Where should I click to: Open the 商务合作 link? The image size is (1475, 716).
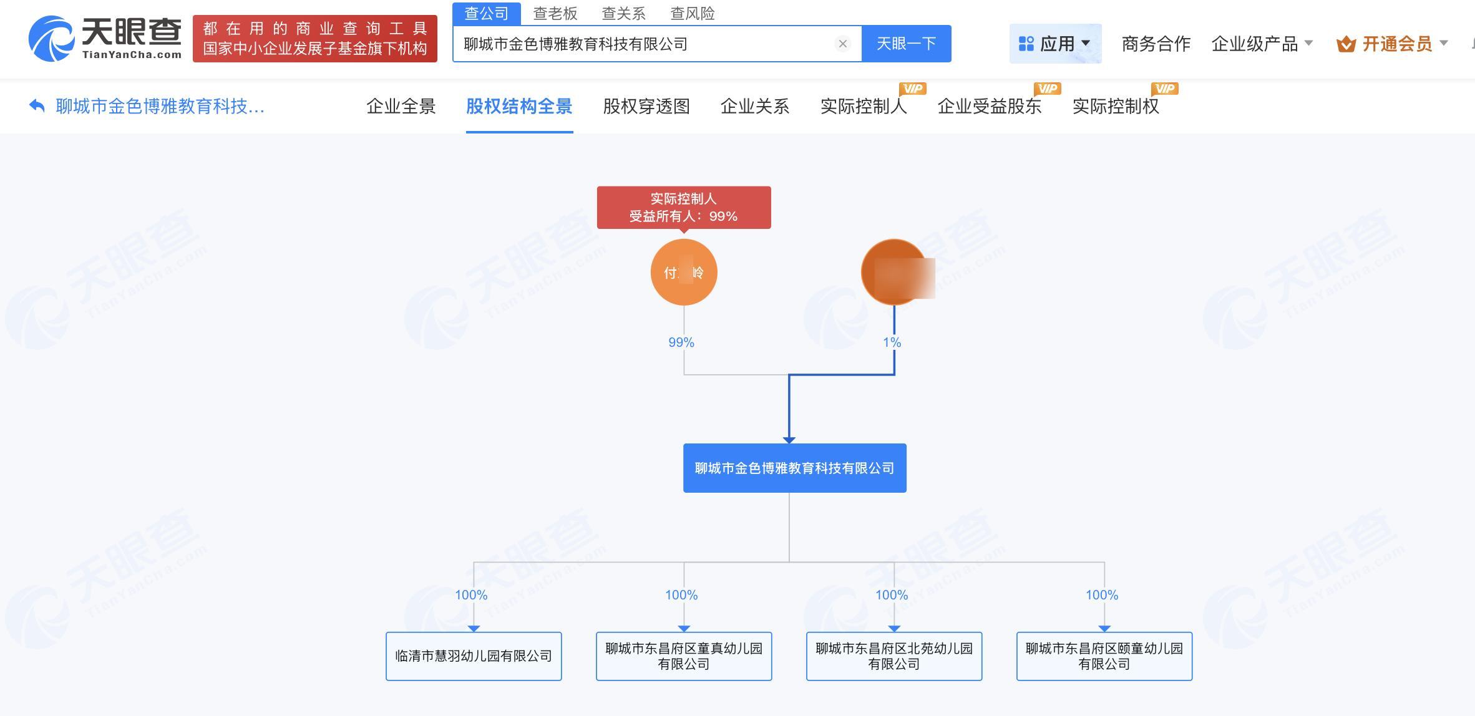coord(1156,44)
